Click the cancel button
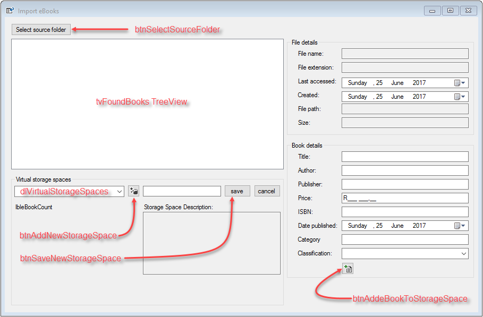 (266, 191)
